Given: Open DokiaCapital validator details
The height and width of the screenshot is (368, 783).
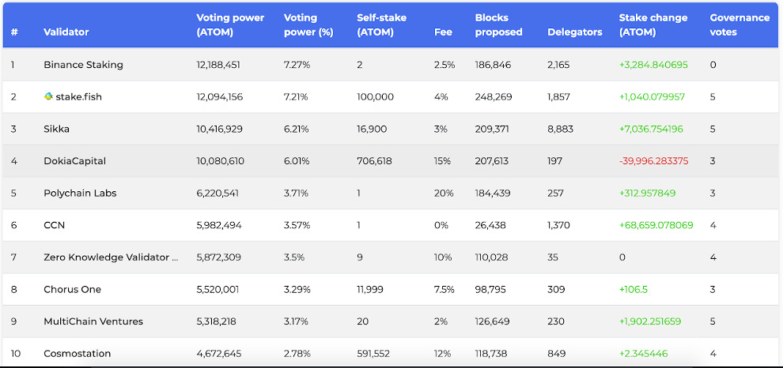Looking at the screenshot, I should point(74,161).
